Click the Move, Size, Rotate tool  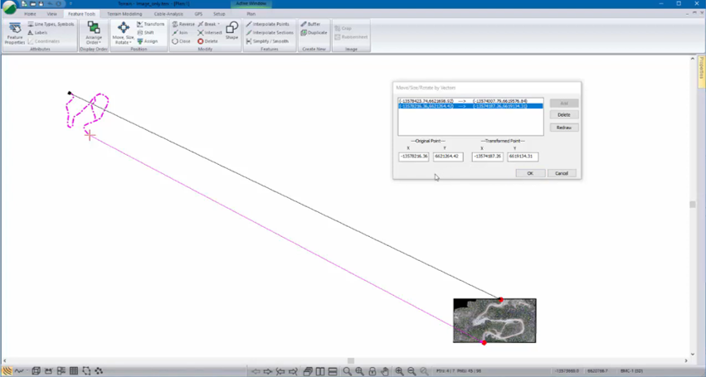(123, 33)
